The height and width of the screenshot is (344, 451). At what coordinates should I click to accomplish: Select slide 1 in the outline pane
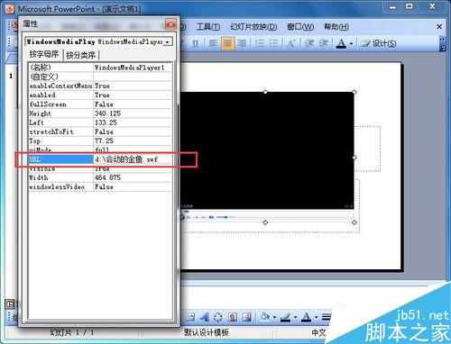11,76
